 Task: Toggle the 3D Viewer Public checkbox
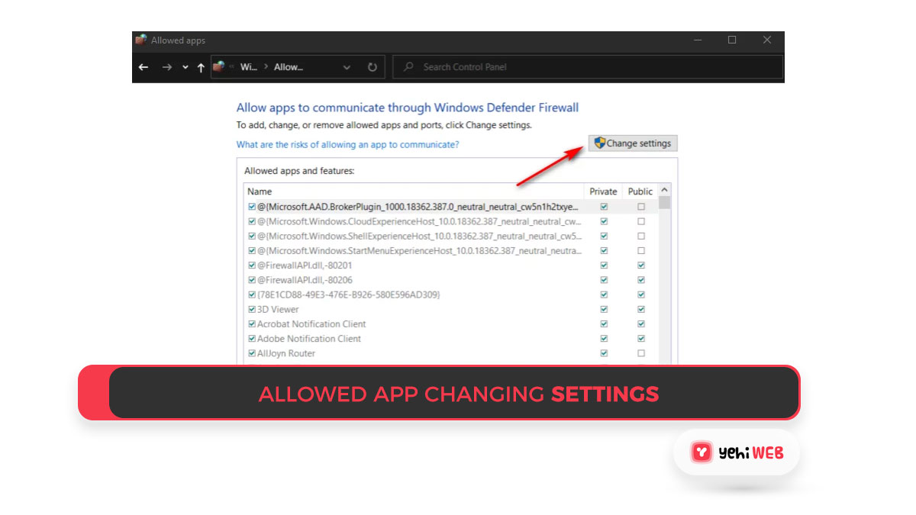point(641,310)
